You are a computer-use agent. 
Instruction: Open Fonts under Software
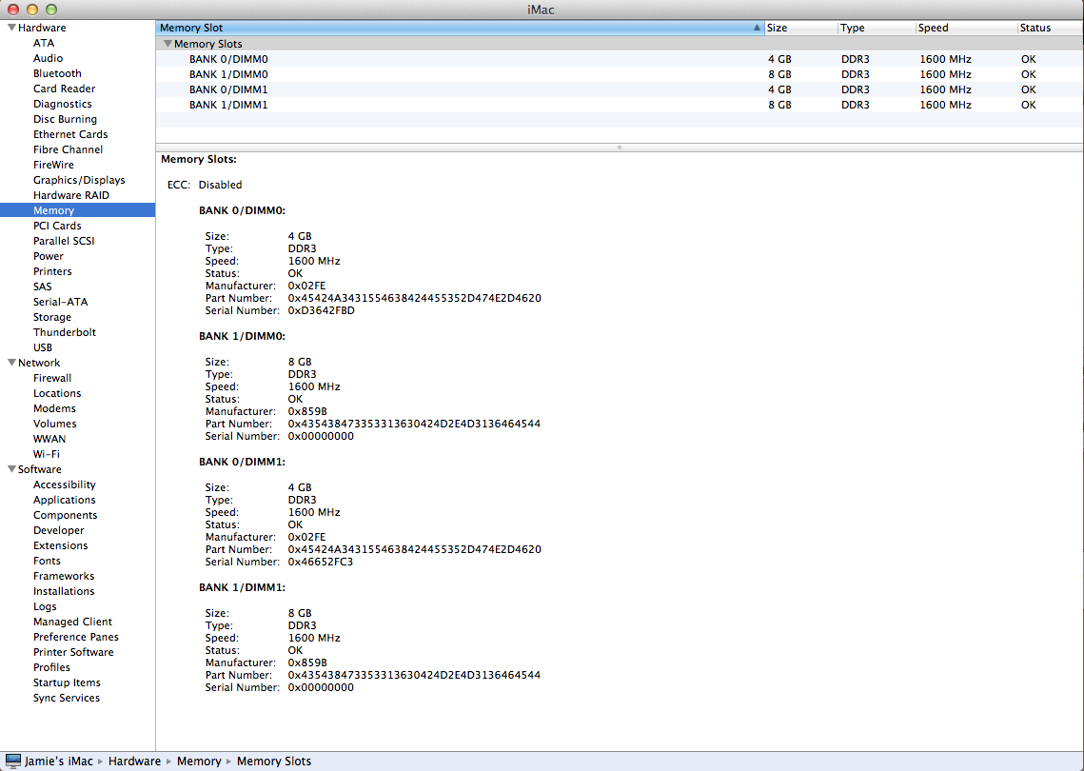tap(47, 560)
